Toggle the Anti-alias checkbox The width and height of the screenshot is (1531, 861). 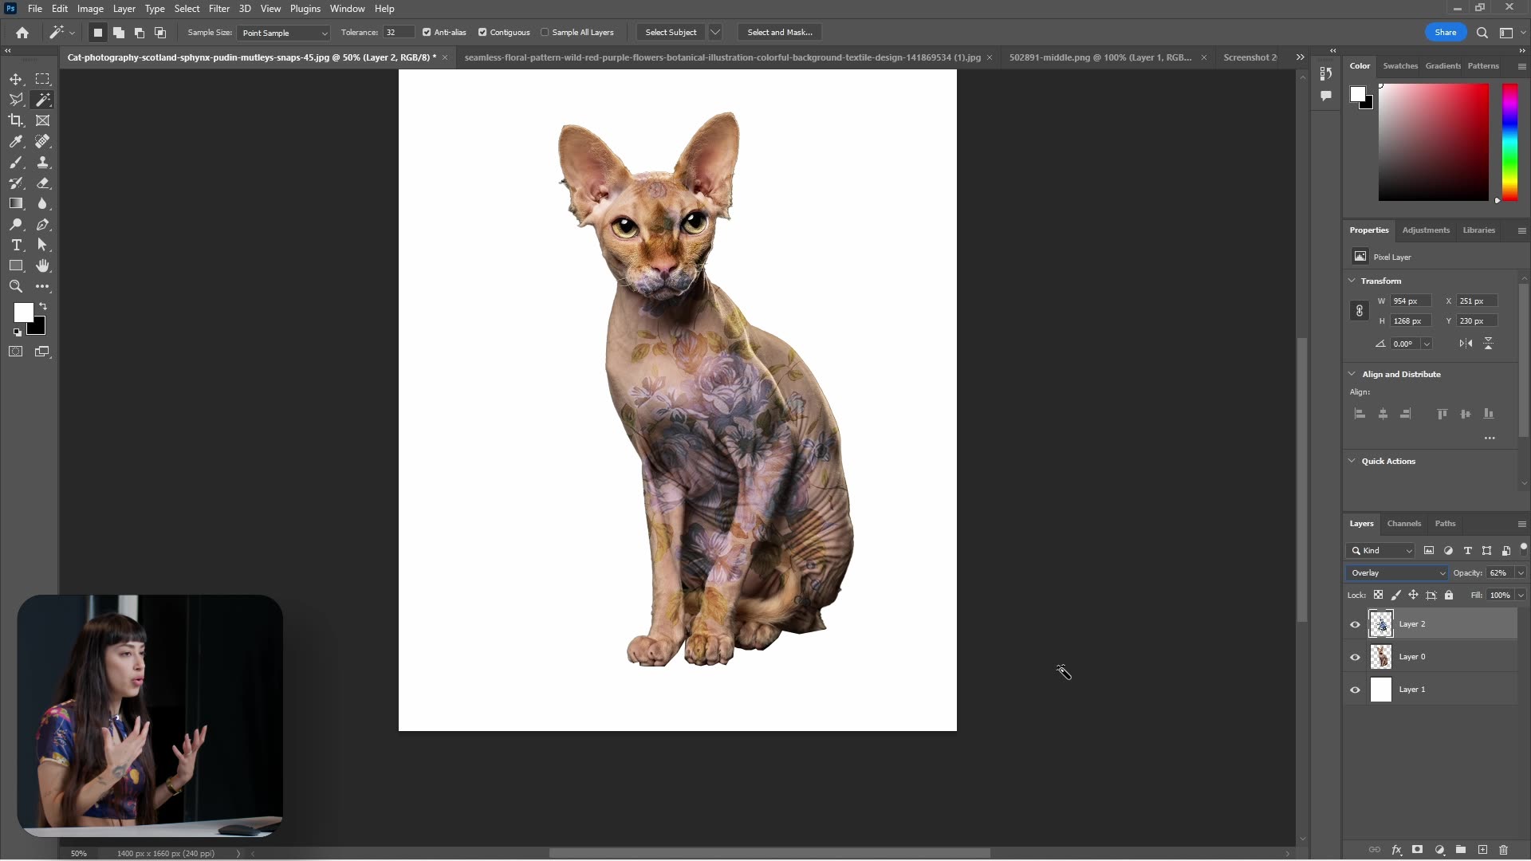pyautogui.click(x=427, y=33)
